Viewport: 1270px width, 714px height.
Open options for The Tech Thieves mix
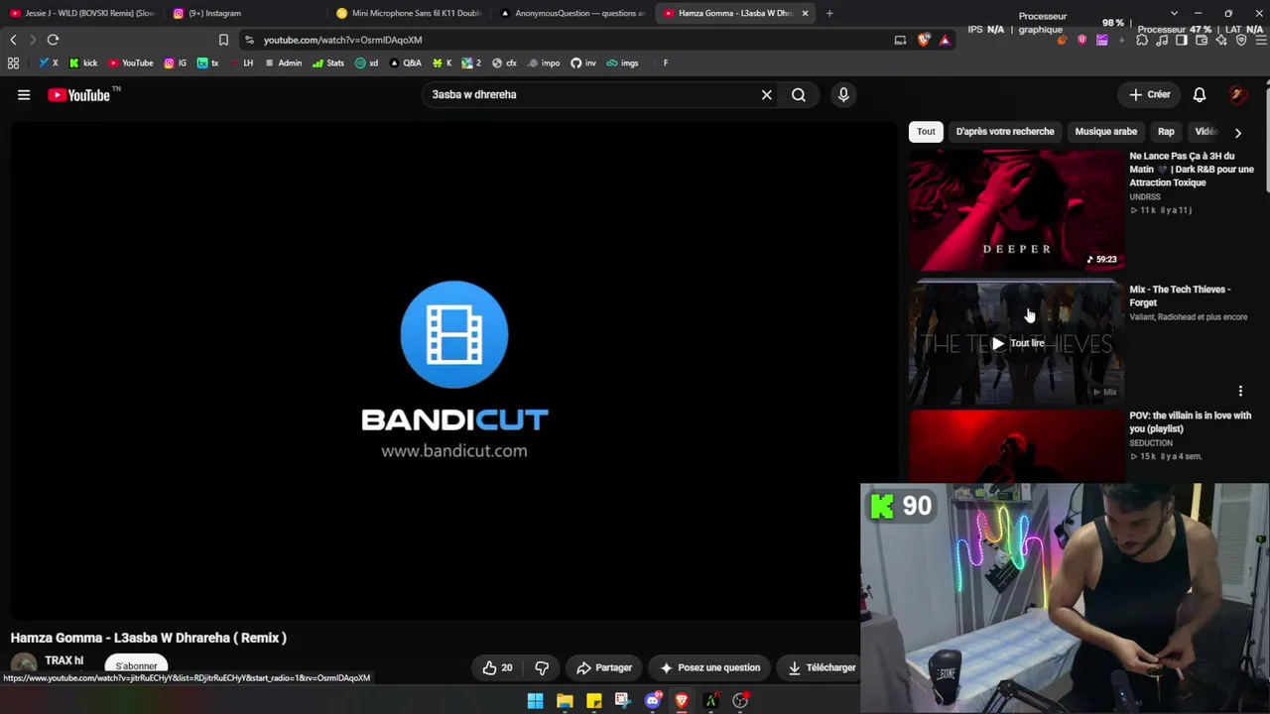1240,391
